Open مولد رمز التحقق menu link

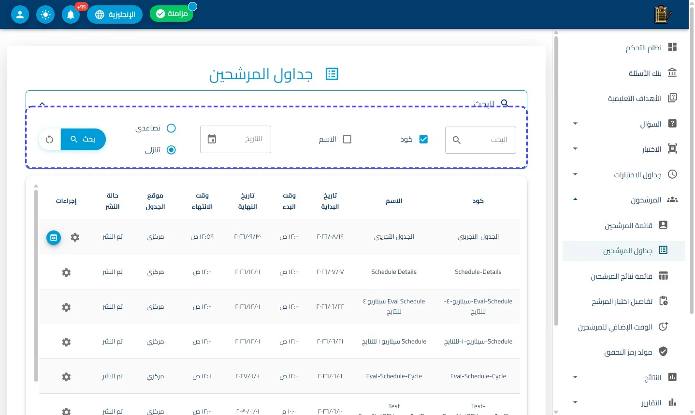coord(624,352)
